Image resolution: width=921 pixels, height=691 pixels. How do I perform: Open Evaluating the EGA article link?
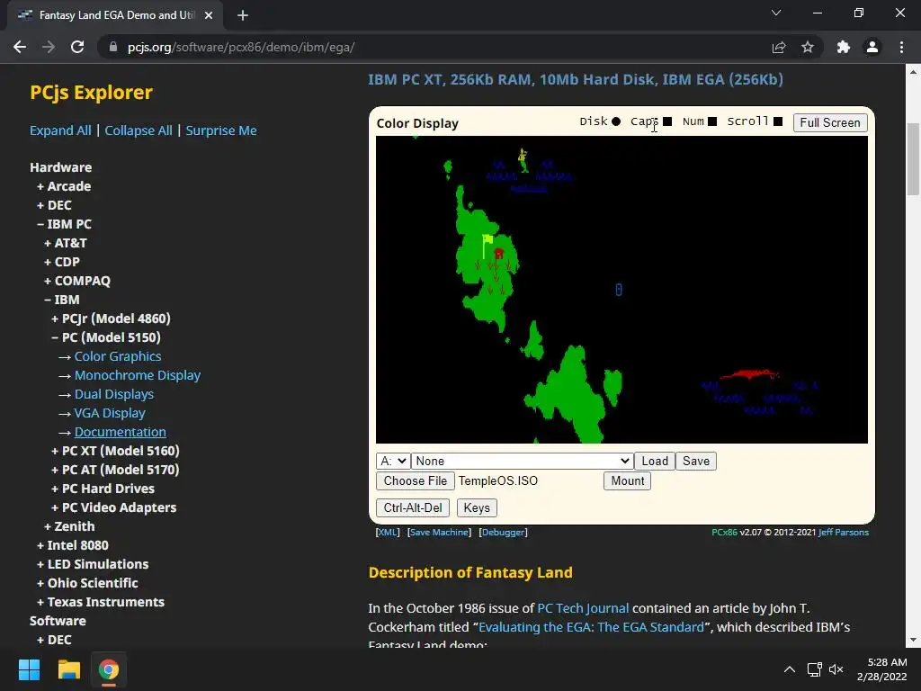tap(591, 627)
